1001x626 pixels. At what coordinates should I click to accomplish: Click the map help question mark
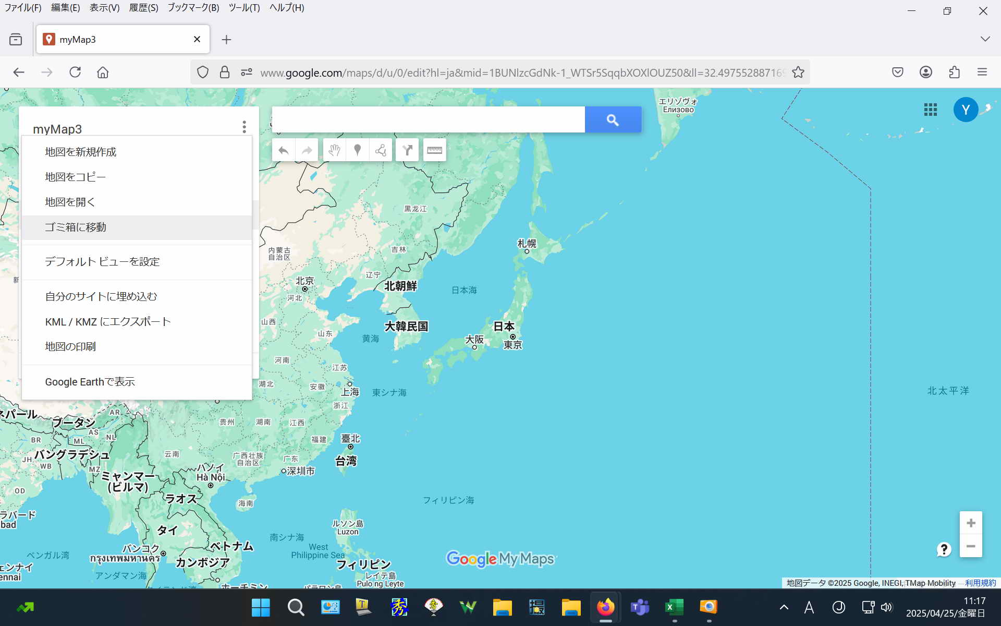[944, 549]
